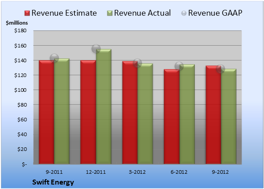The width and height of the screenshot is (264, 189).
Task: Select the green actual bar for 9-2012
Action: coord(229,116)
